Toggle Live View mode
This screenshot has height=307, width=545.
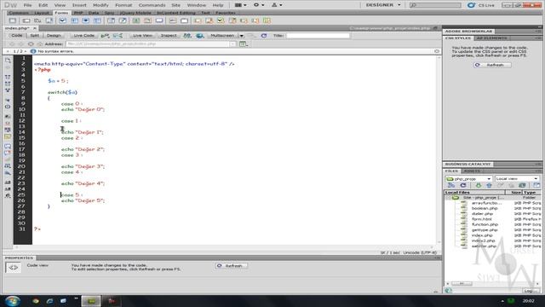pos(142,36)
